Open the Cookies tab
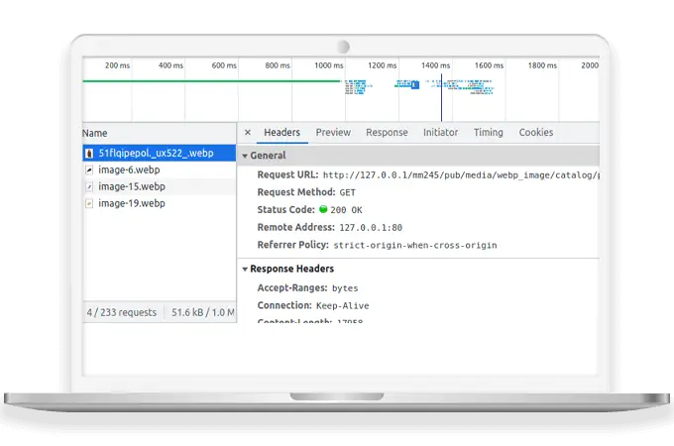Viewport: 674px width, 446px height. [x=536, y=133]
